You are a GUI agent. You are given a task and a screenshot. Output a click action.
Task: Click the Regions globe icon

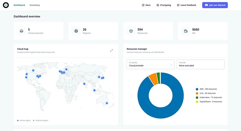coord(76,31)
